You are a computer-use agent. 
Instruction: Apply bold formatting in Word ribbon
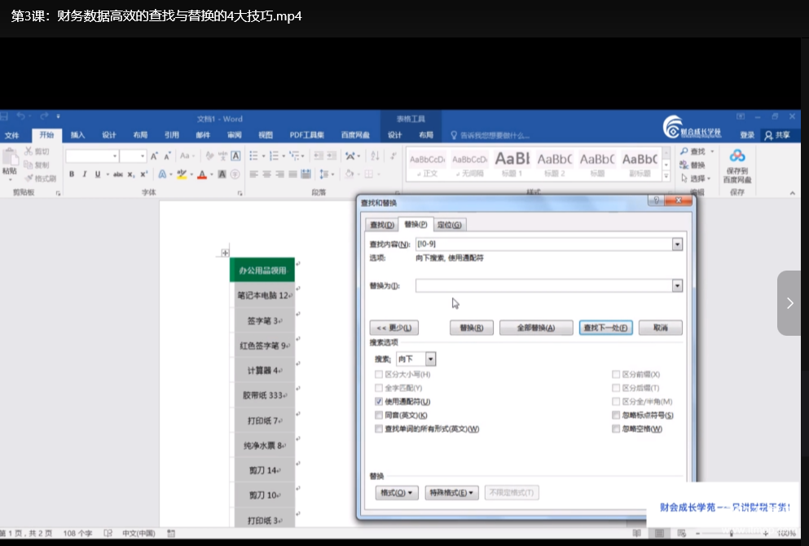(72, 174)
